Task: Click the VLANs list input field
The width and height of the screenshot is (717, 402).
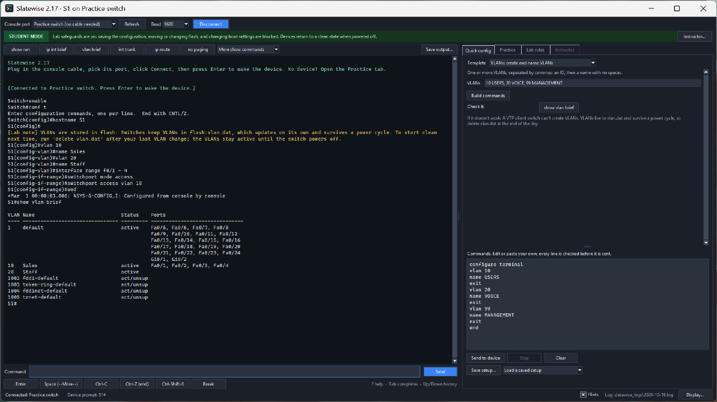Action: [x=592, y=83]
